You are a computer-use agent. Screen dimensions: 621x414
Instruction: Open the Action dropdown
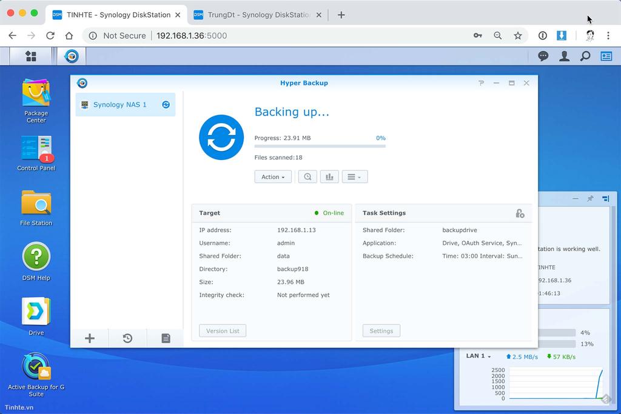[x=273, y=176]
